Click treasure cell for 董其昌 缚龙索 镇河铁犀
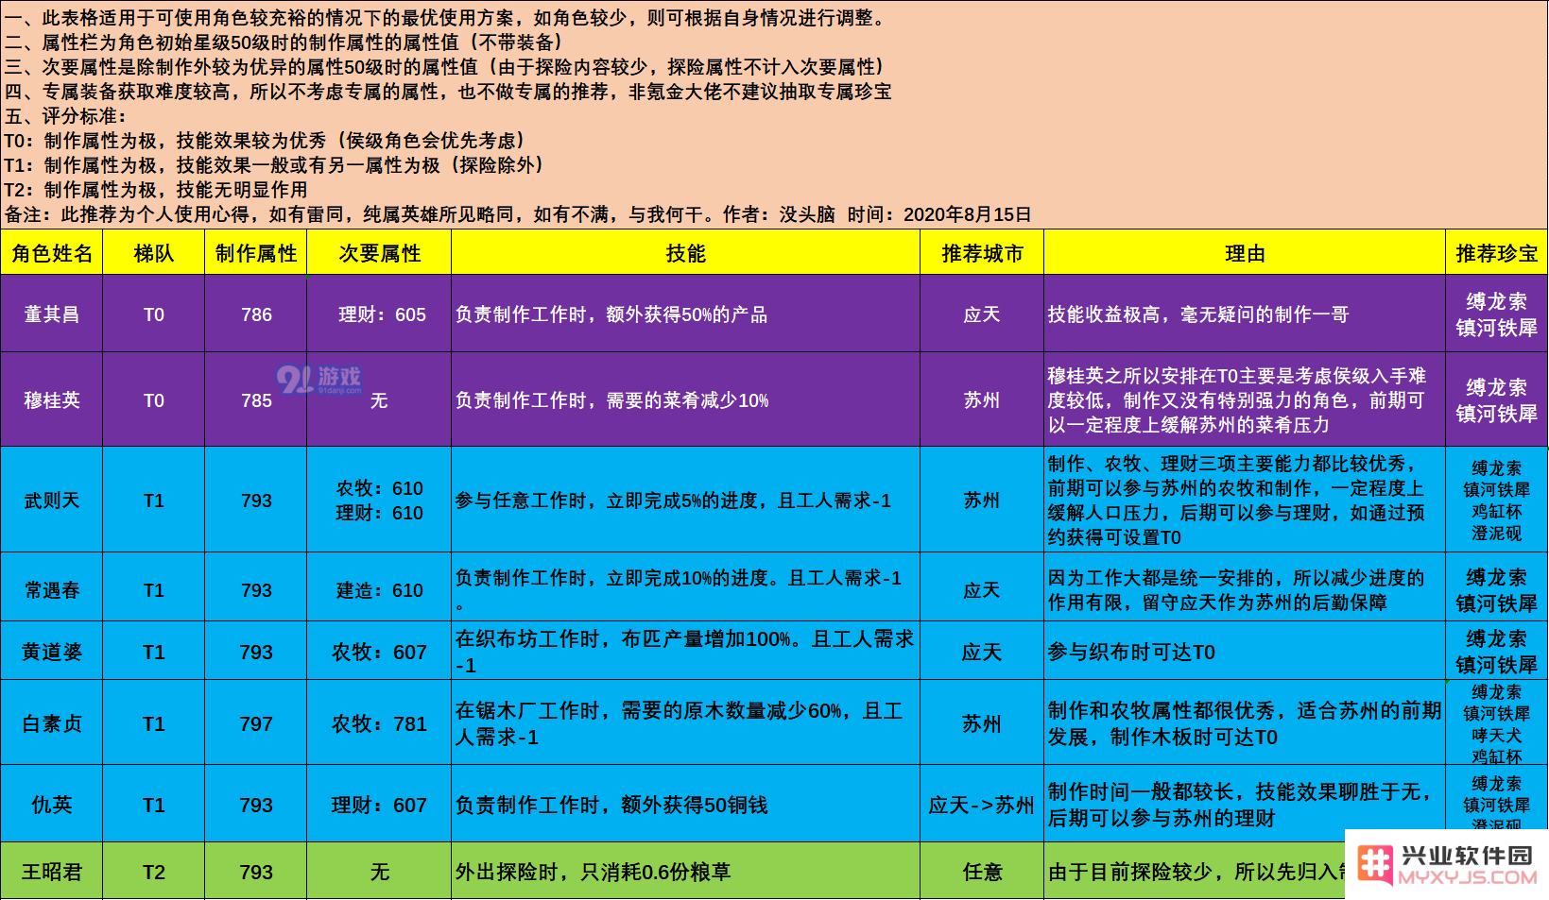Screen dimensions: 1549x900 pyautogui.click(x=1497, y=314)
